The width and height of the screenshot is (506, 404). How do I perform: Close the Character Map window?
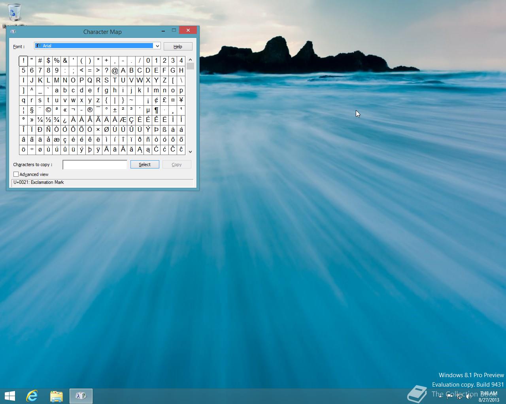click(x=188, y=30)
